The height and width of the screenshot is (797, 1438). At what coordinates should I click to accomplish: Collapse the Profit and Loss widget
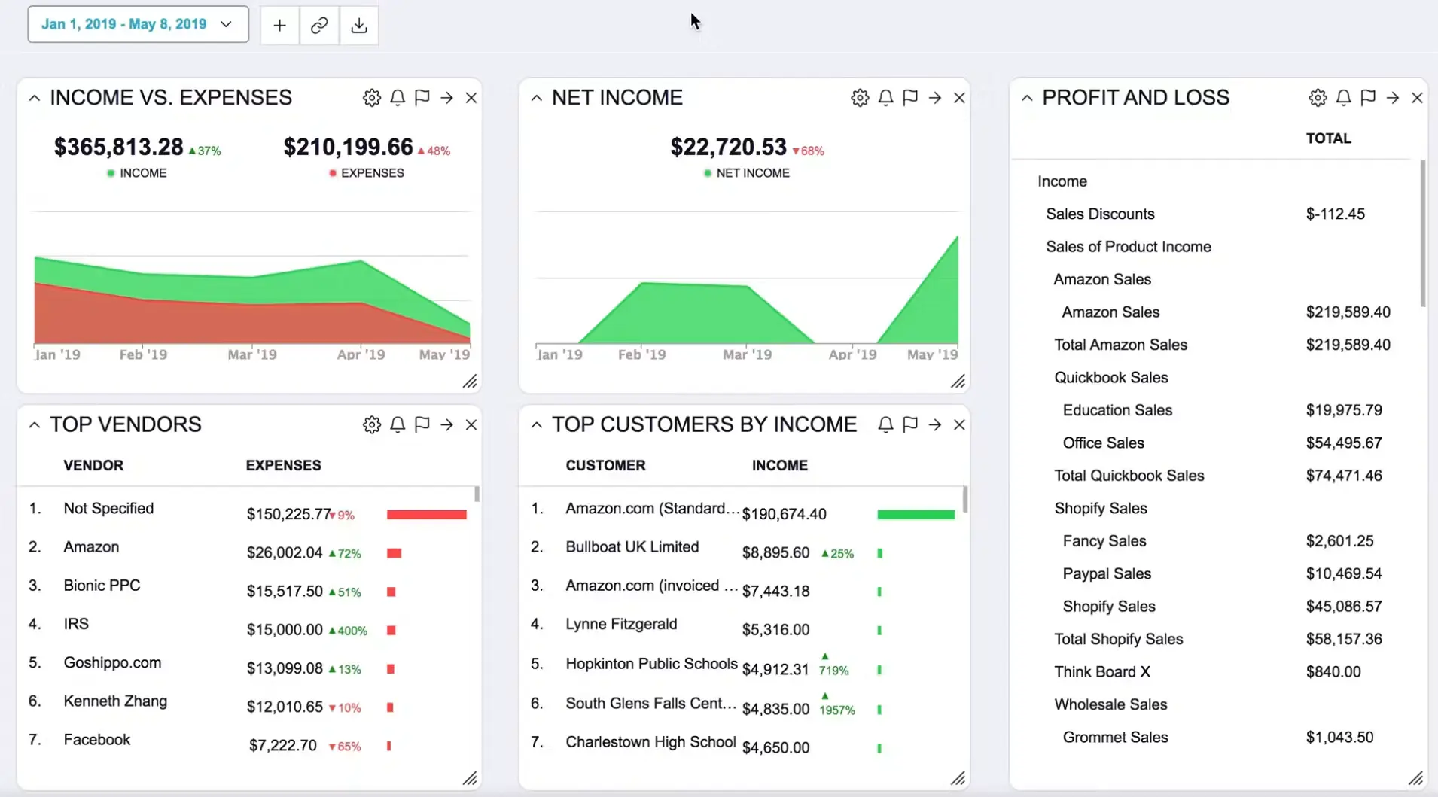point(1027,98)
